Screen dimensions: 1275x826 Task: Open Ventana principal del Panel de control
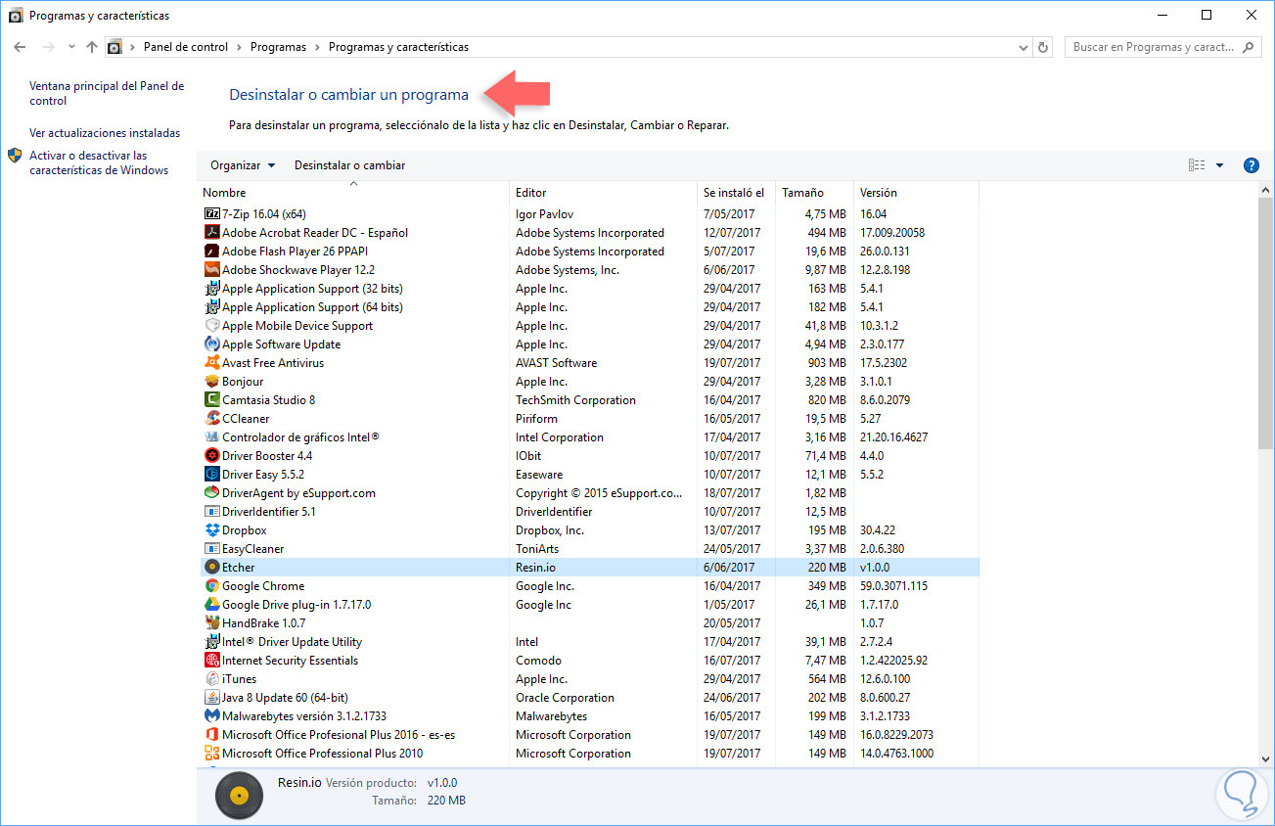click(107, 93)
